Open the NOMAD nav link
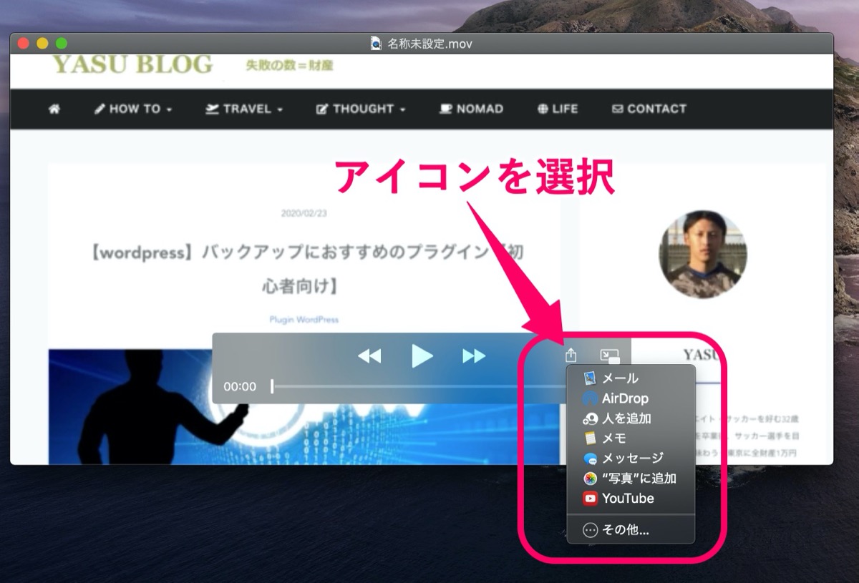The width and height of the screenshot is (859, 583). coord(471,109)
